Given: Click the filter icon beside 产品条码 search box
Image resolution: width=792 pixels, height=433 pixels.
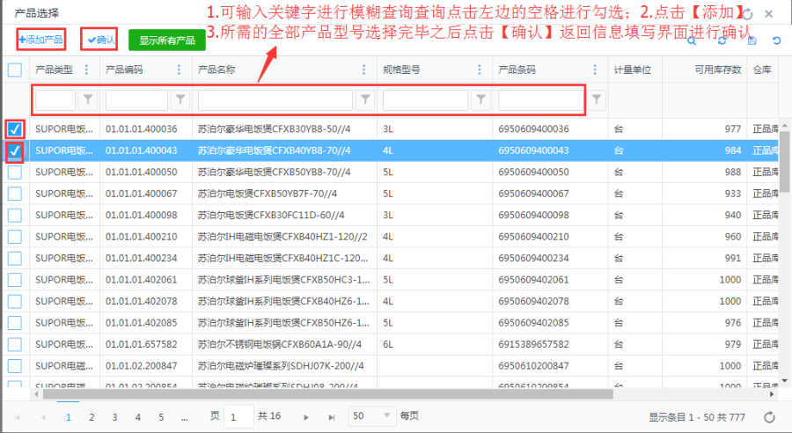Looking at the screenshot, I should pos(597,99).
